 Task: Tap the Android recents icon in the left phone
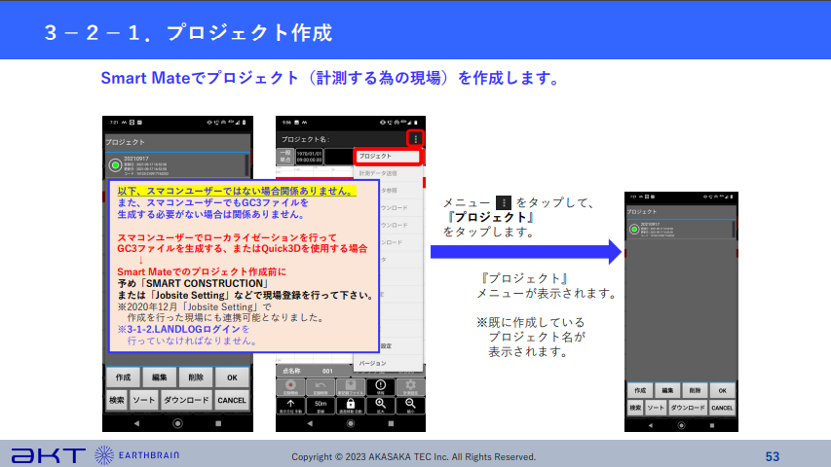(218, 423)
